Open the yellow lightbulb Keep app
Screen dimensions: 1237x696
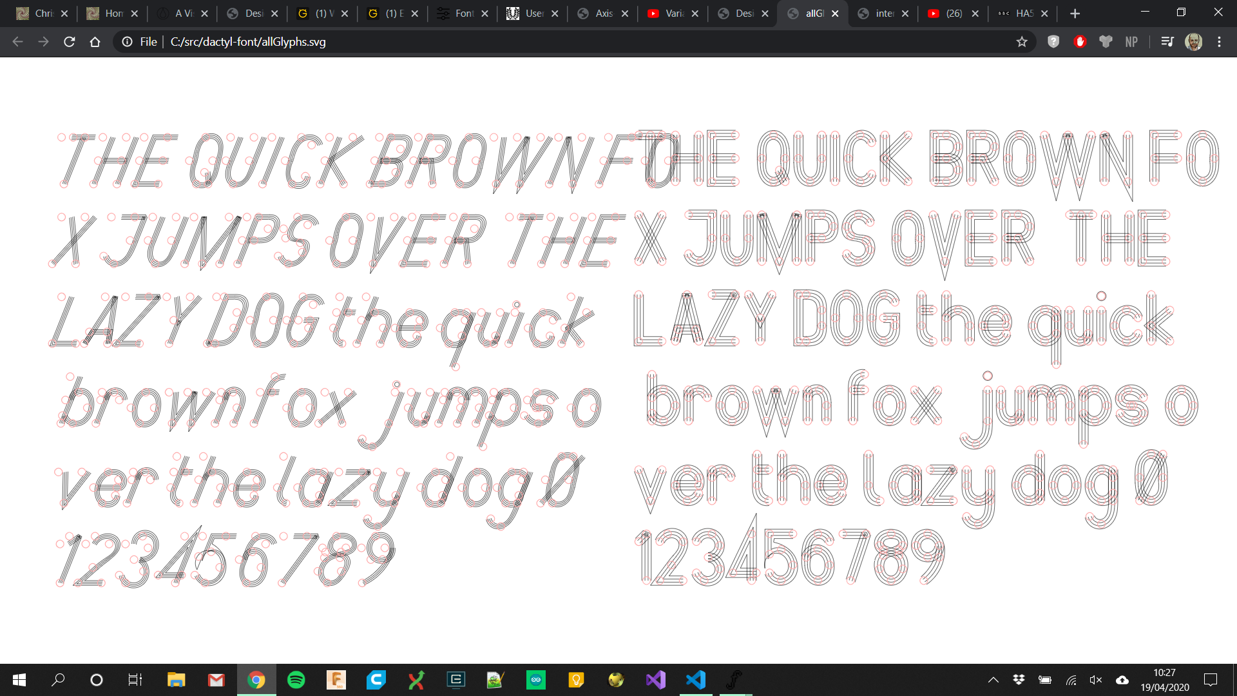pos(576,680)
